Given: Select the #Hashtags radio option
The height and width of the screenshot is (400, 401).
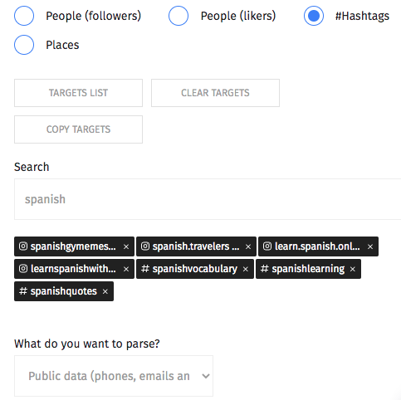Looking at the screenshot, I should (314, 16).
